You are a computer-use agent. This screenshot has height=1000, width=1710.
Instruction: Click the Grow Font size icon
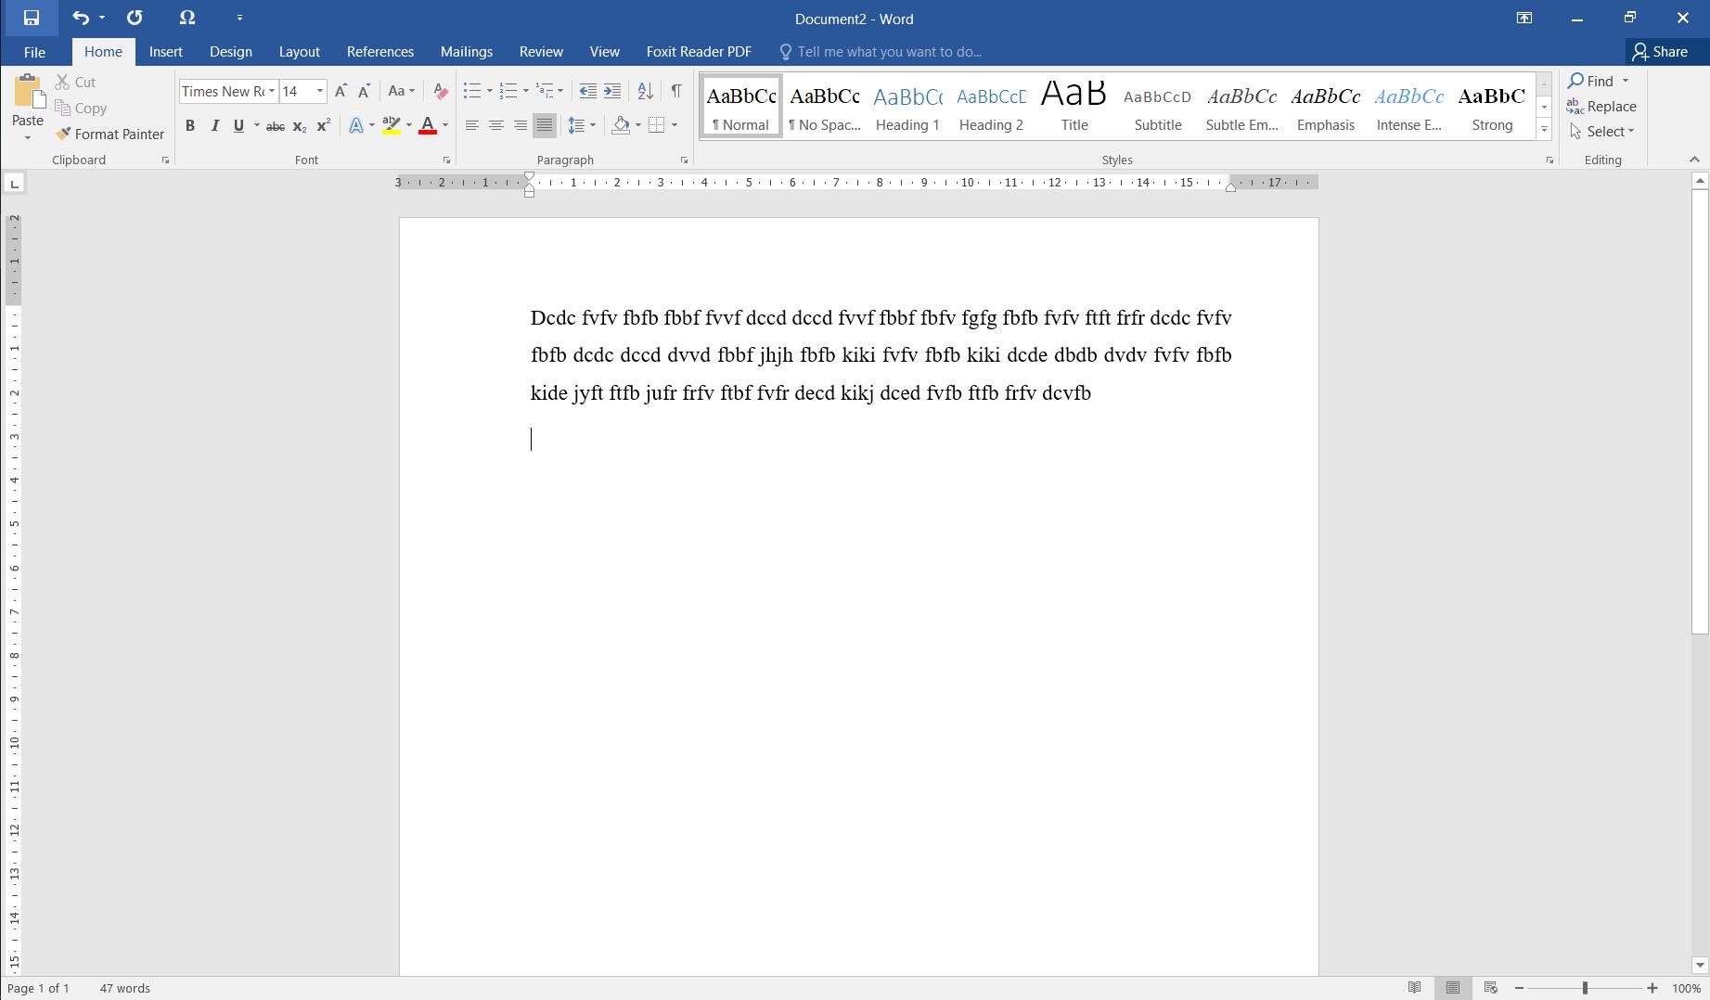pyautogui.click(x=341, y=91)
